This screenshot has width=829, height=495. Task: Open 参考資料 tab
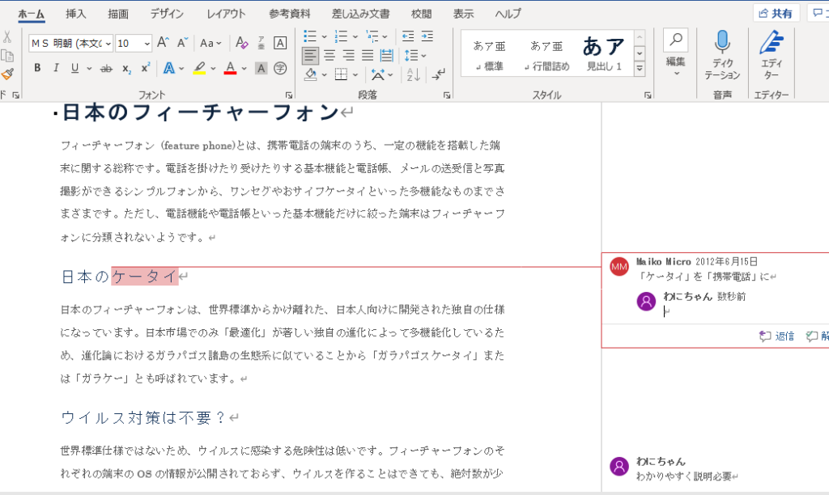[x=290, y=14]
